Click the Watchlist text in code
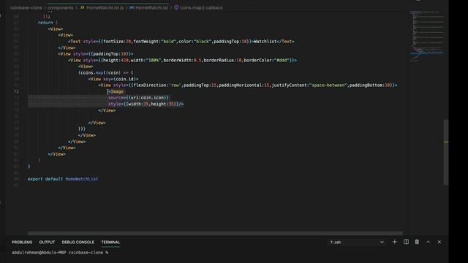The width and height of the screenshot is (468, 263). click(x=265, y=42)
